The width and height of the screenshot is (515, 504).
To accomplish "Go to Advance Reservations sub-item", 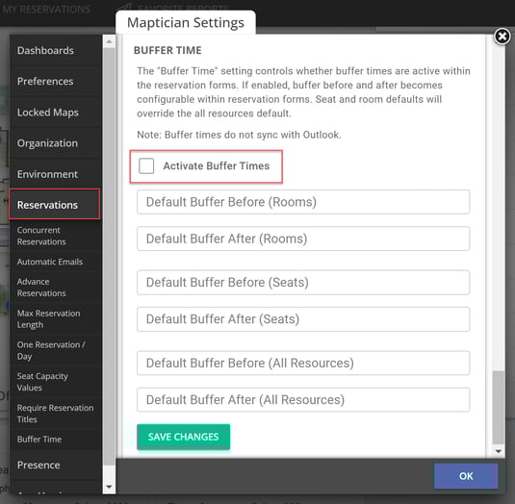I will click(55, 288).
